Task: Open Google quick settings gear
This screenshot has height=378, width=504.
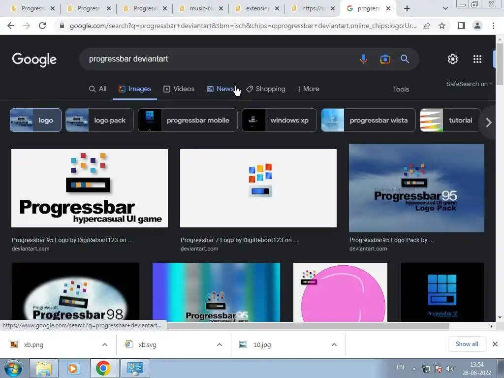Action: click(453, 59)
